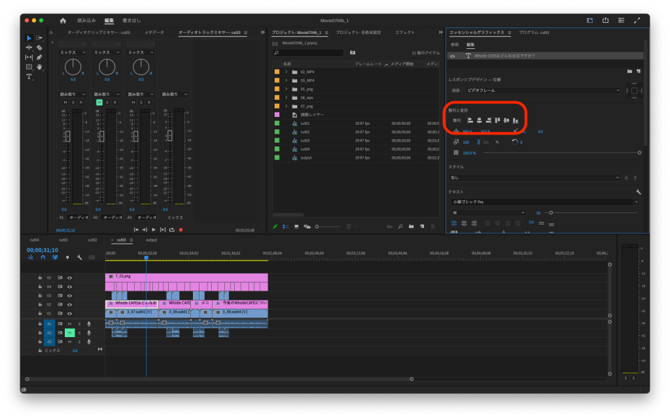Toggle visibility of Whistle CAFE text layer

452,56
